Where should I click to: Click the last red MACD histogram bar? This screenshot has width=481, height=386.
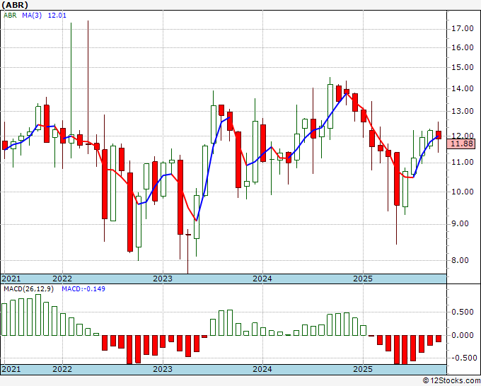[439, 339]
